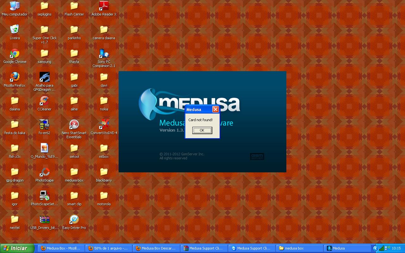Launch PhotoScape shortcut
The height and width of the screenshot is (253, 405).
click(x=44, y=172)
